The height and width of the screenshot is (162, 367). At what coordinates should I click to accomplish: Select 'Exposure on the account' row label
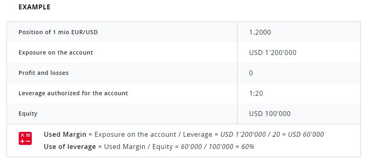click(56, 53)
